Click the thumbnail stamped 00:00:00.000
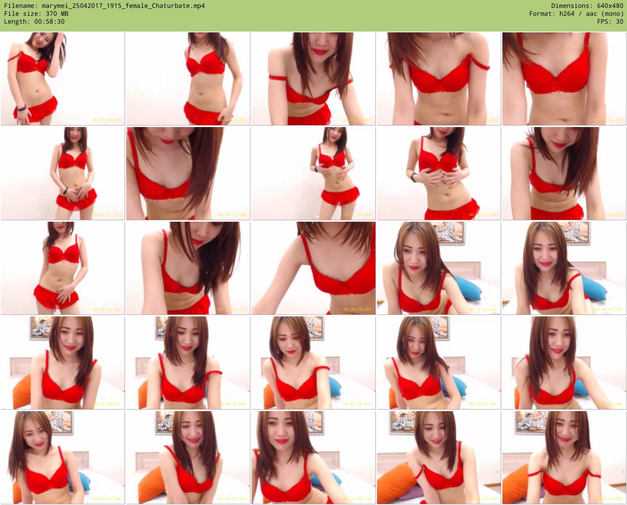 click(x=63, y=79)
